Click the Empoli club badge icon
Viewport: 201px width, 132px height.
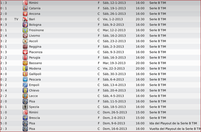coord(25,85)
